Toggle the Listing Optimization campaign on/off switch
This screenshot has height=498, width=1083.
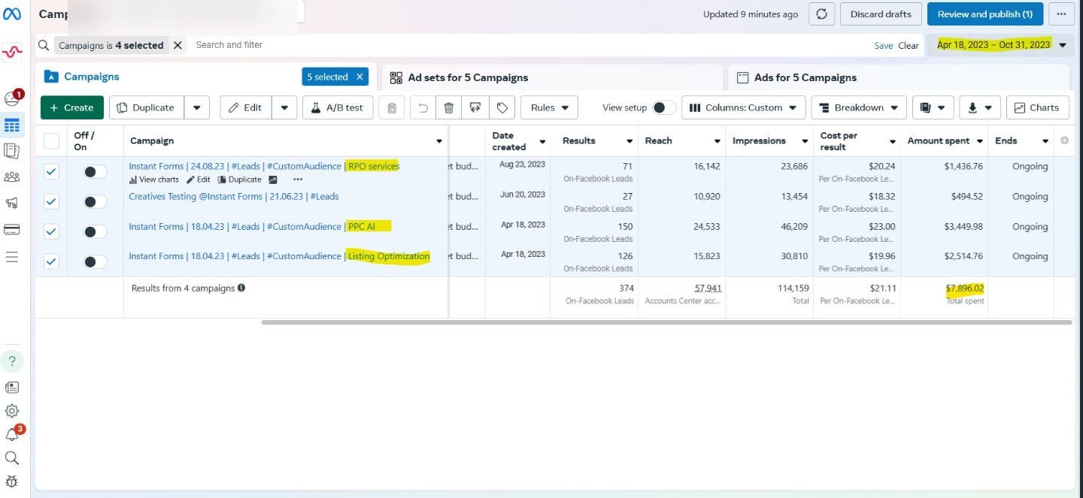point(95,262)
